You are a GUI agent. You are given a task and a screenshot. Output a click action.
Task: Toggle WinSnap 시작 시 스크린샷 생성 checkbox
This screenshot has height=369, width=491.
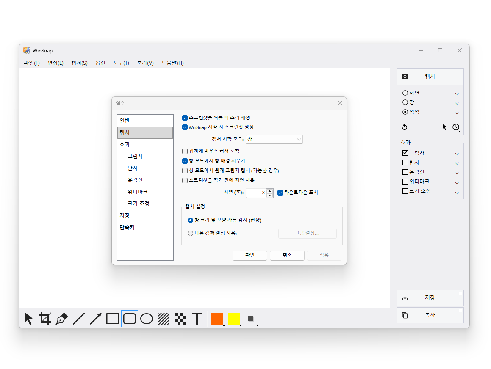coord(185,127)
